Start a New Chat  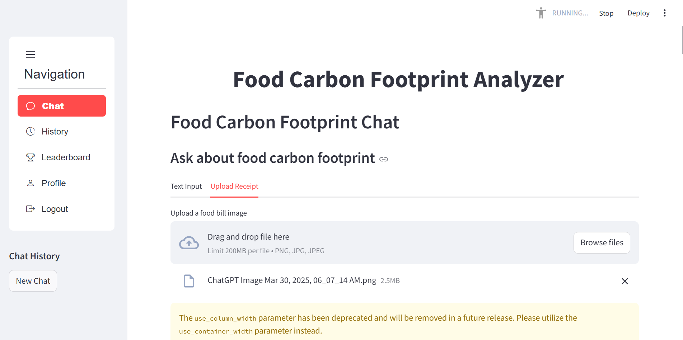(x=33, y=281)
